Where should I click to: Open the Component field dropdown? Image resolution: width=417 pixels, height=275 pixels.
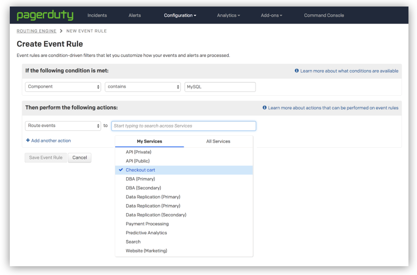63,87
